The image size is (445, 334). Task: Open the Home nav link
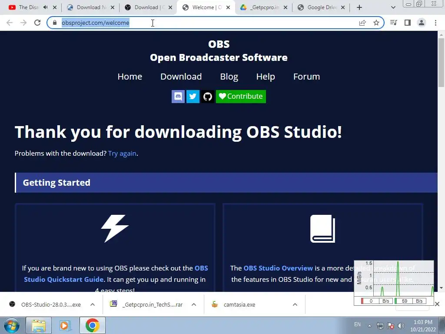[x=130, y=77]
